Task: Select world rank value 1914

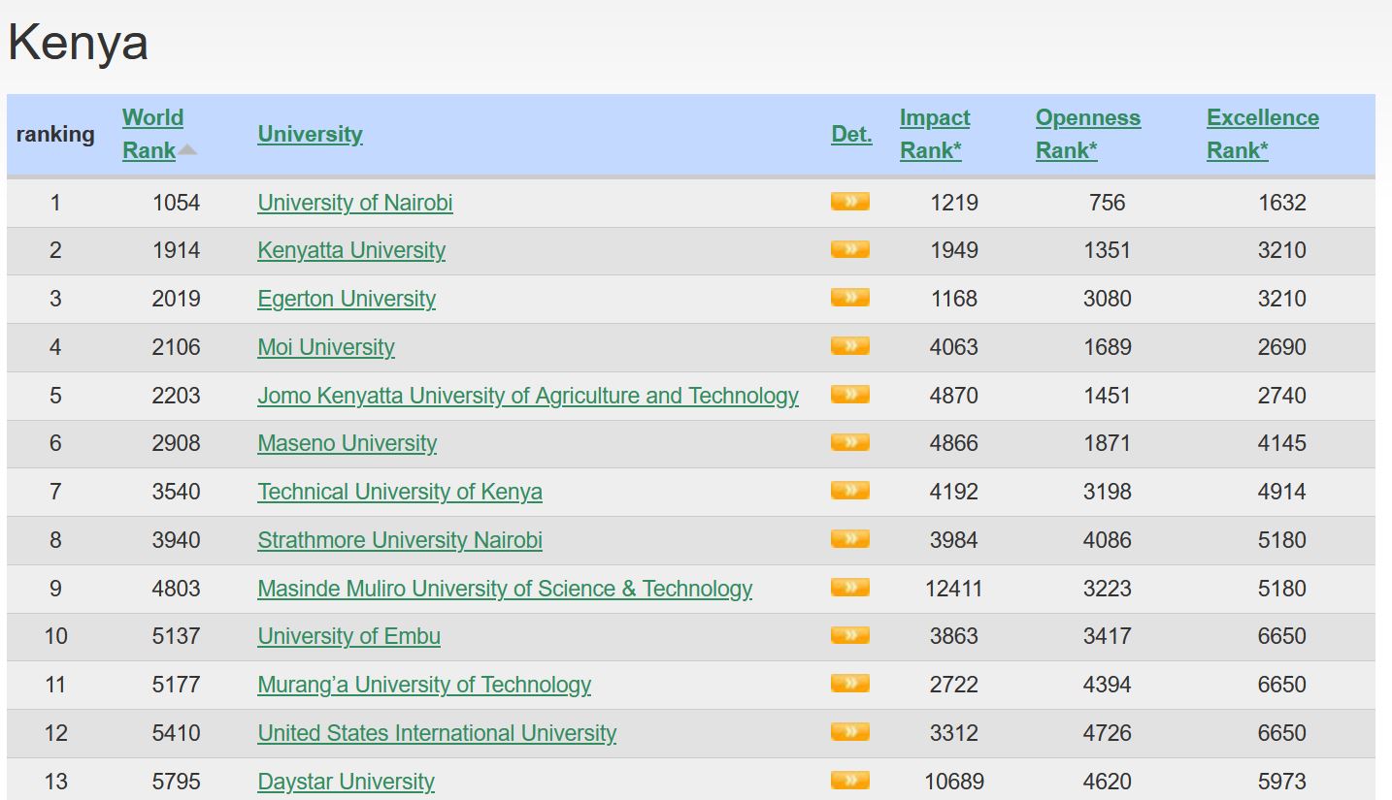Action: coord(176,250)
